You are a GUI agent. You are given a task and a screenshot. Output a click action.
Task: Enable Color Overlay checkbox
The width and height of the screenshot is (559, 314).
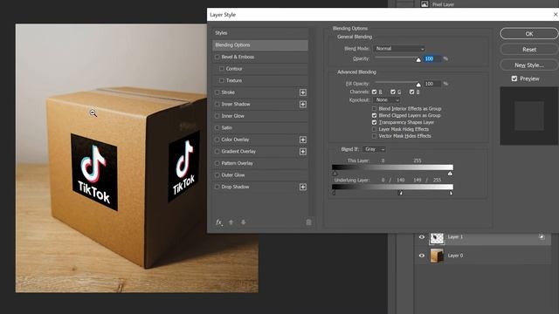[x=217, y=140]
